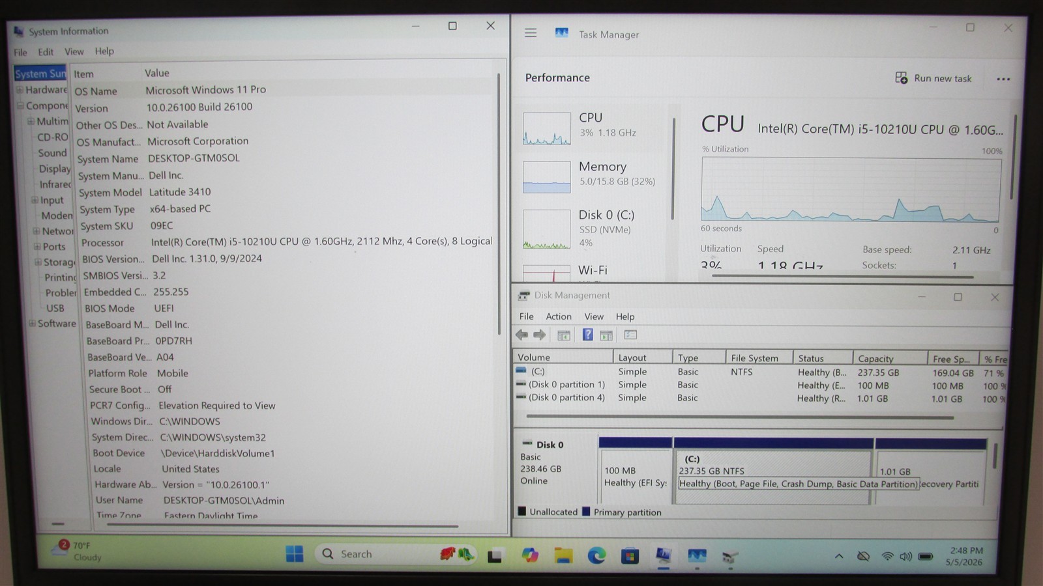Select the 1.01 GB Recovery partition block

930,471
